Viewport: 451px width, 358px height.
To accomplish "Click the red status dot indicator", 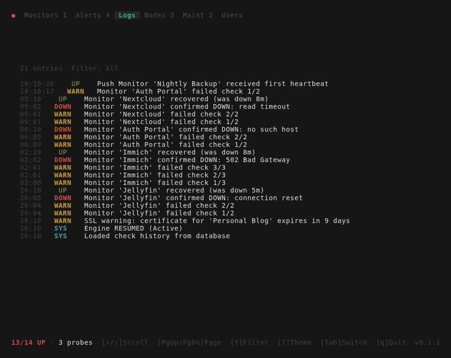I will click(13, 15).
